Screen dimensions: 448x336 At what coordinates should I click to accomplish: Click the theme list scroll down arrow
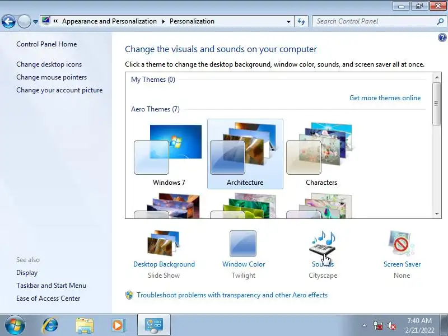point(437,214)
